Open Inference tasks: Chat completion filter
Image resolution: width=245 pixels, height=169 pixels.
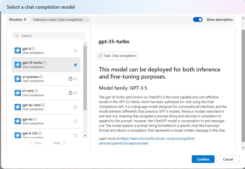click(x=60, y=20)
